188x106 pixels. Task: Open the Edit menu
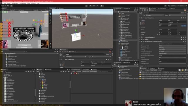point(5,3)
